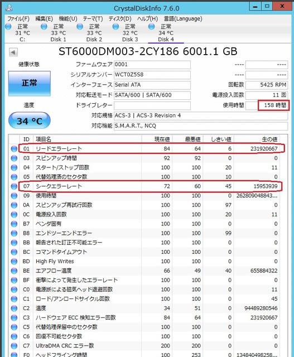Image resolution: width=294 pixels, height=357 pixels.
Task: Click status orb for attribute 01 リードエラーレート
Action: (x=14, y=149)
